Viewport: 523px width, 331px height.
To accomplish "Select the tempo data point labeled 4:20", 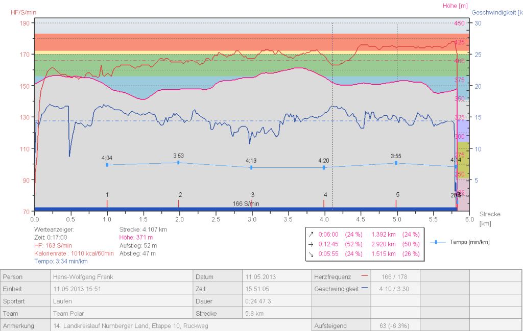I will (325, 167).
